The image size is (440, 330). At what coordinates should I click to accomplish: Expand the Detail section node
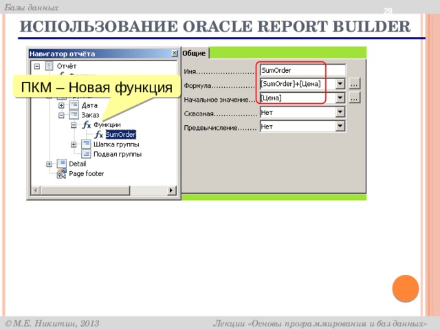coord(49,164)
